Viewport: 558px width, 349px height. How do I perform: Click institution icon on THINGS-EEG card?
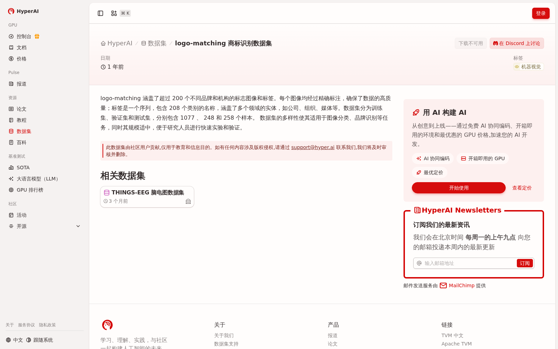pyautogui.click(x=188, y=201)
